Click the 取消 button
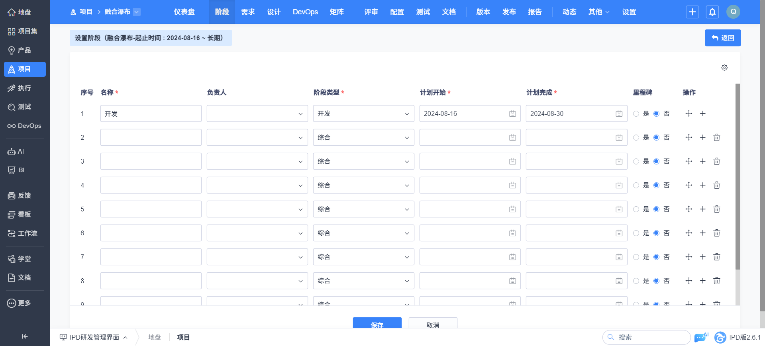 pyautogui.click(x=433, y=323)
